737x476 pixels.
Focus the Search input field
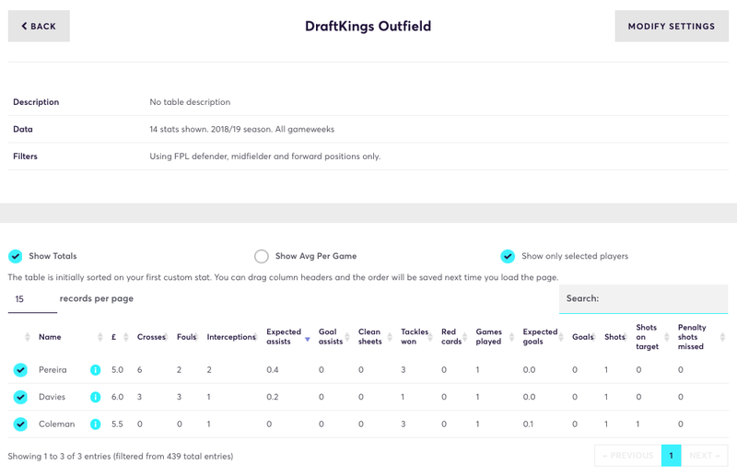coord(643,299)
